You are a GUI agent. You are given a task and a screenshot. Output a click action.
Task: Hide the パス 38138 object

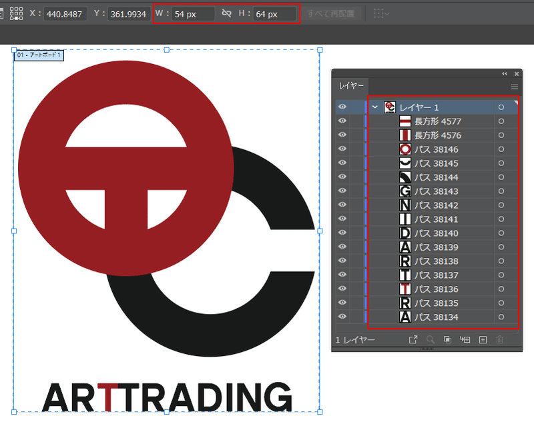(x=342, y=261)
